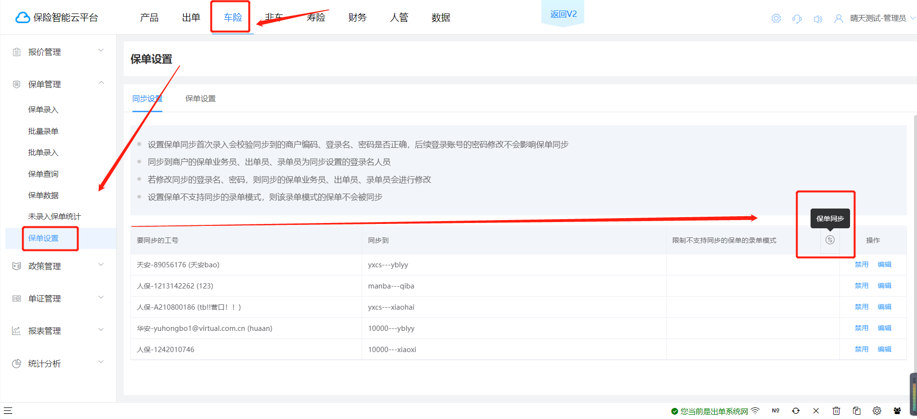
Task: Click 编辑 for 天安-89056176 row
Action: [885, 264]
